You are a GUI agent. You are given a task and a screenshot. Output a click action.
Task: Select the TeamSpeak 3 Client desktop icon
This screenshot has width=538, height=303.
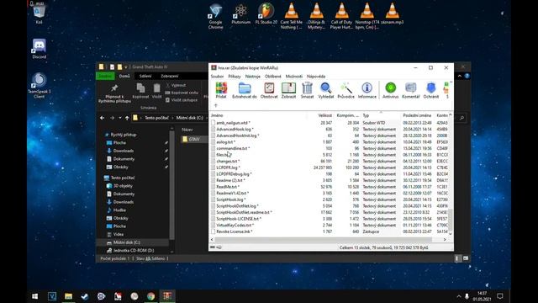40,85
